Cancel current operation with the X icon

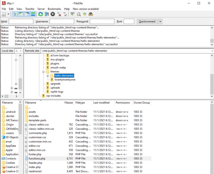point(53,14)
